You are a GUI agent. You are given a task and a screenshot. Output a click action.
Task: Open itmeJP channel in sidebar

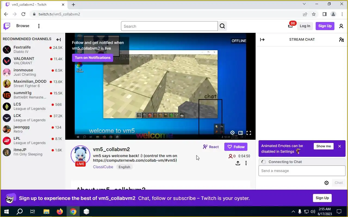tap(33, 152)
